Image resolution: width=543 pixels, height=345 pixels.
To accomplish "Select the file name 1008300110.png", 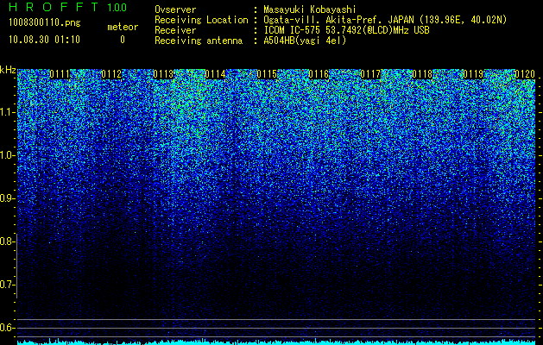I will coord(45,23).
